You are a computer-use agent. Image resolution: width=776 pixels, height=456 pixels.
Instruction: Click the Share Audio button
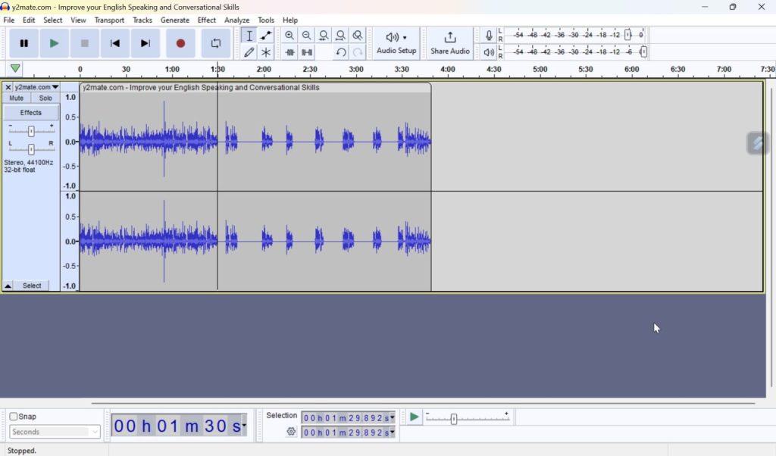pos(449,43)
